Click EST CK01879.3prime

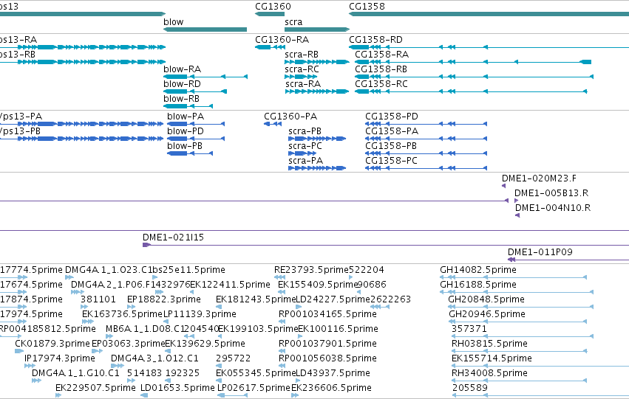point(19,351)
